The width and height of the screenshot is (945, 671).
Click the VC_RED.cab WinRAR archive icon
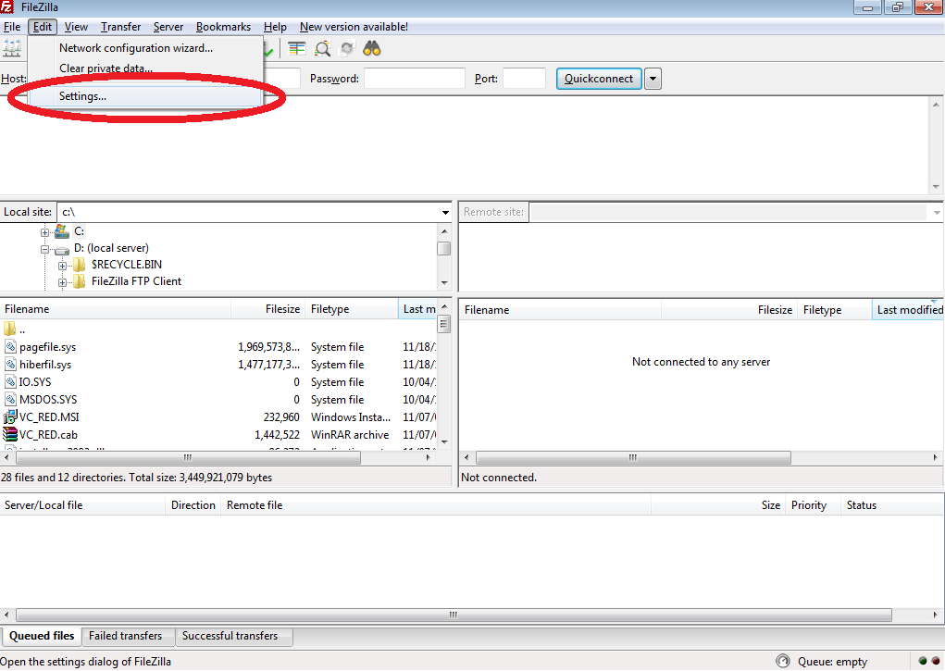pos(10,434)
